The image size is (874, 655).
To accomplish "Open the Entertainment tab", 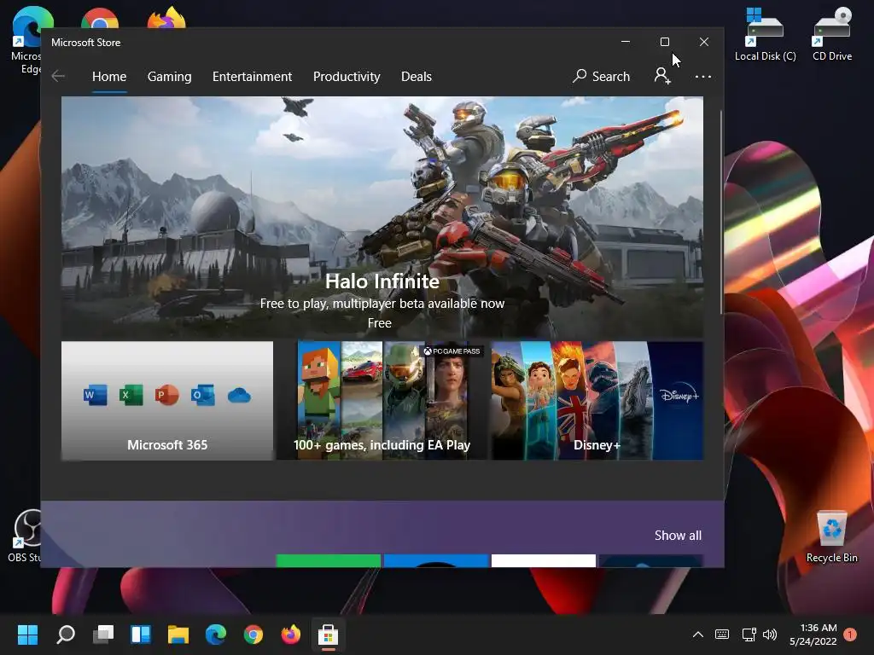I will (252, 77).
